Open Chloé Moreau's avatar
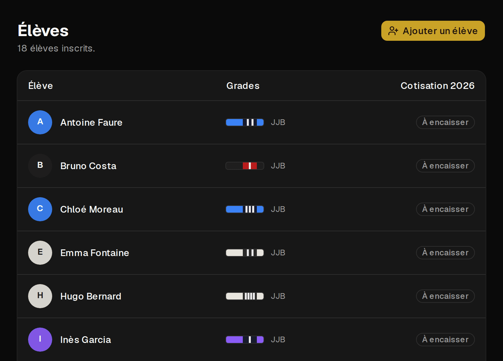The image size is (503, 361). pyautogui.click(x=40, y=209)
